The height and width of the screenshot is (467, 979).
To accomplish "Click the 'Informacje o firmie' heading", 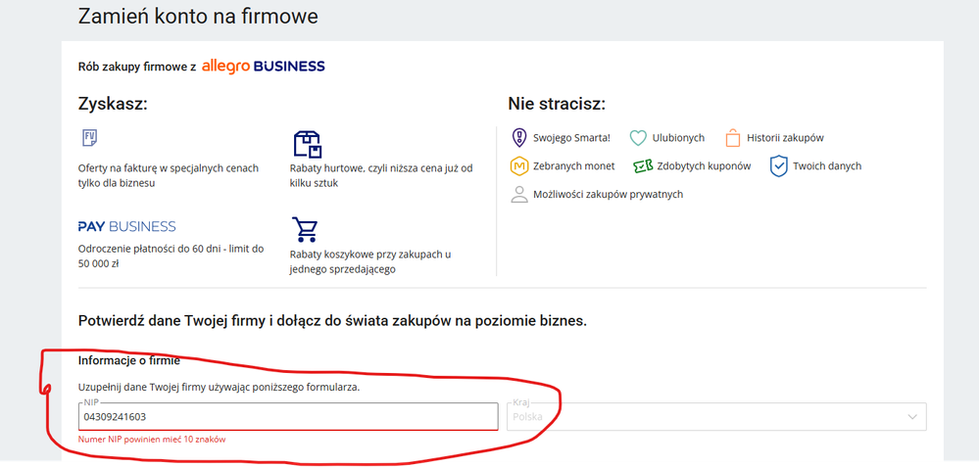I will coord(129,360).
